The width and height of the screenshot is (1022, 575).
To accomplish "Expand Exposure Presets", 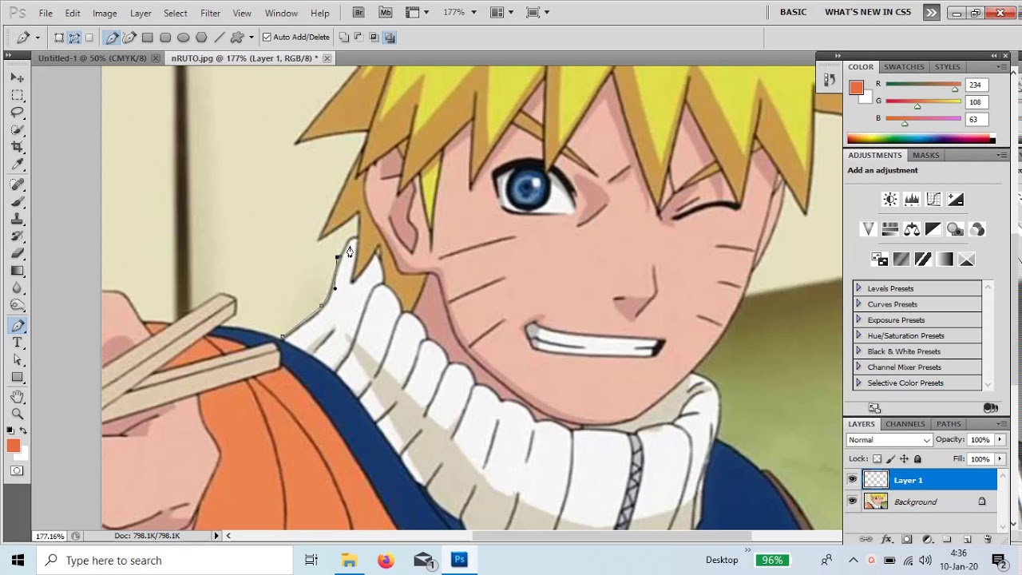I will click(x=858, y=320).
